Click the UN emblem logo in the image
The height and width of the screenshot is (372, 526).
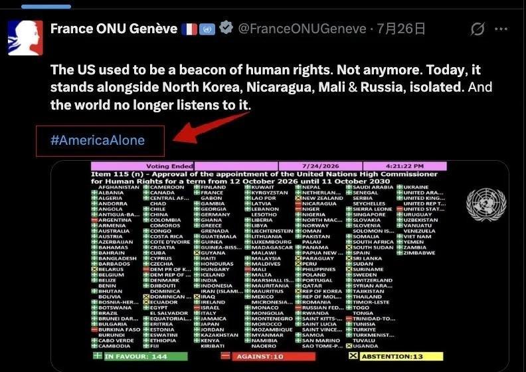486,205
